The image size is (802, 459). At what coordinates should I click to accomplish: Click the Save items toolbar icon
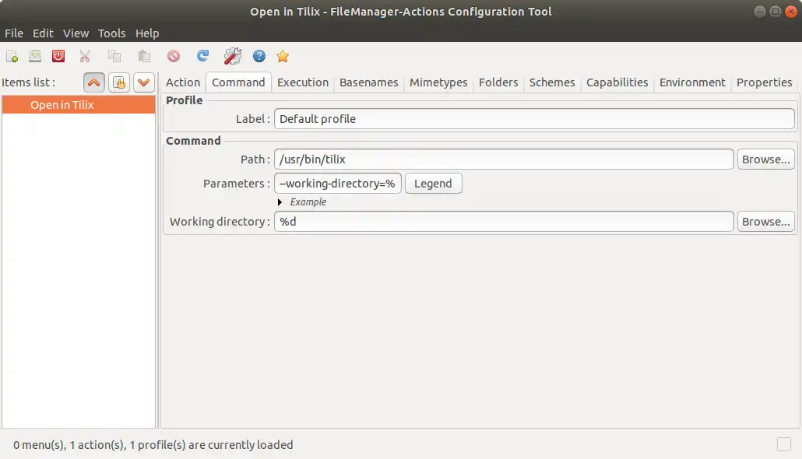[35, 56]
